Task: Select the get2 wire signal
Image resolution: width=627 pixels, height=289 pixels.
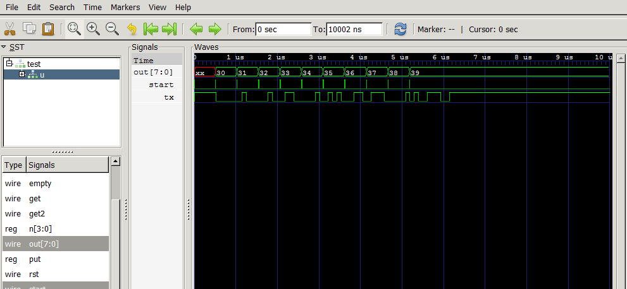Action: [56, 214]
